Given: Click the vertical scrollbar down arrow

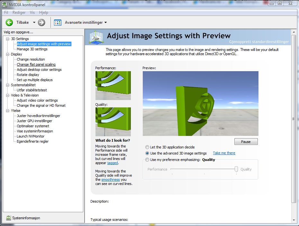Looking at the screenshot, I should [x=294, y=220].
